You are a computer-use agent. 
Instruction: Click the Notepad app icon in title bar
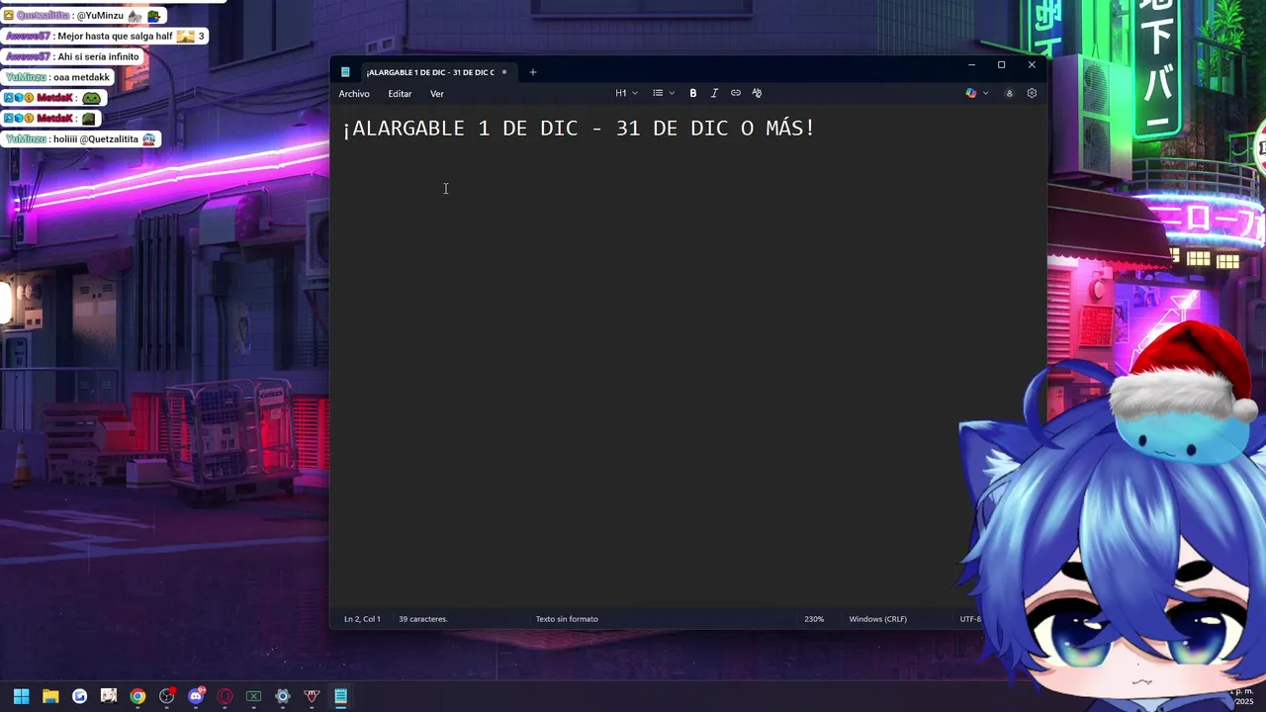[x=345, y=72]
